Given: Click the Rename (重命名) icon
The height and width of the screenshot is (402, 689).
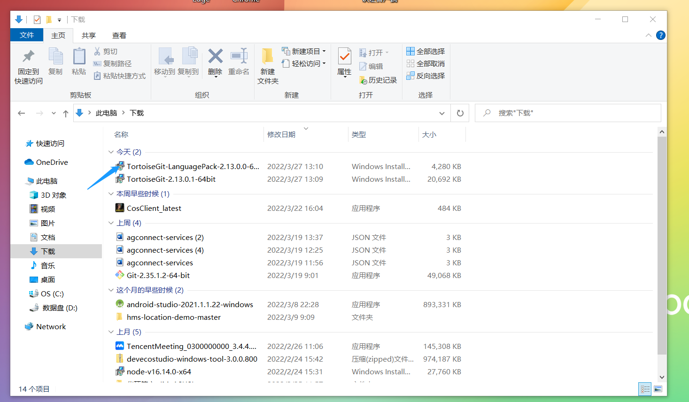Looking at the screenshot, I should coord(239,56).
